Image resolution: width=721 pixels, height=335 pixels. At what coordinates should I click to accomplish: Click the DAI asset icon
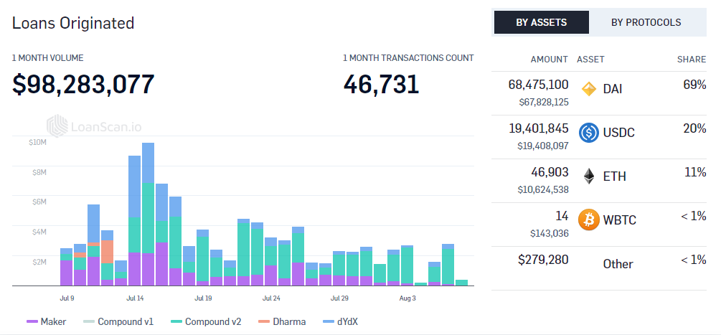pyautogui.click(x=589, y=89)
